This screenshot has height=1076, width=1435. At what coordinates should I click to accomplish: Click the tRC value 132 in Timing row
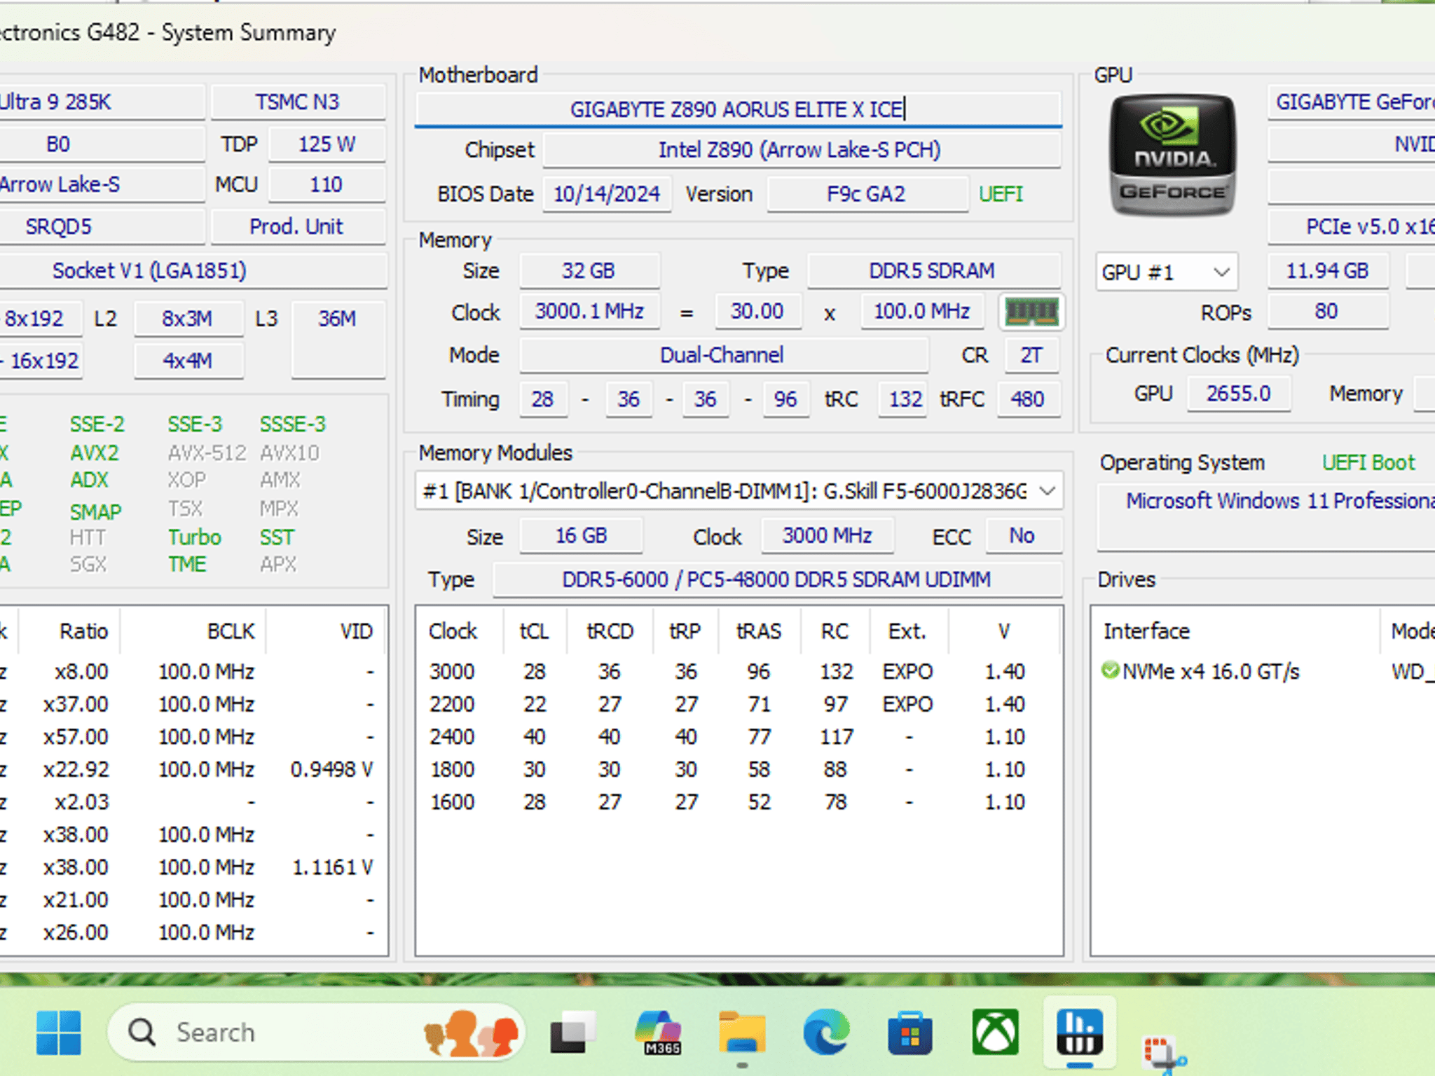point(905,399)
